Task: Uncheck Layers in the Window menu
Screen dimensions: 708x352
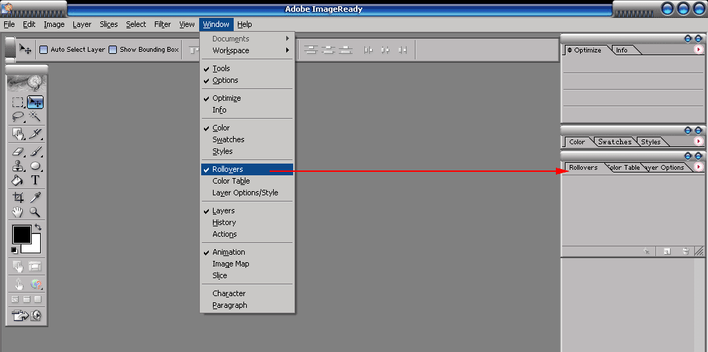Action: (x=247, y=211)
